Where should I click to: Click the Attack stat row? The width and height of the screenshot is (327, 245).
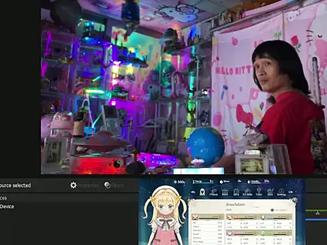[x=208, y=227]
